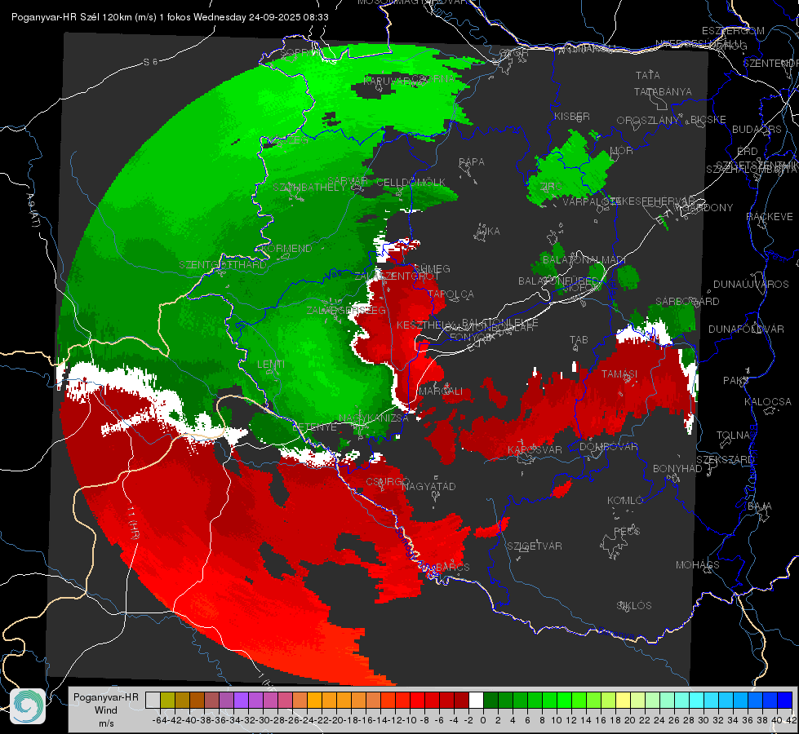Click the BARCS city label
The width and height of the screenshot is (799, 734).
[x=452, y=568]
